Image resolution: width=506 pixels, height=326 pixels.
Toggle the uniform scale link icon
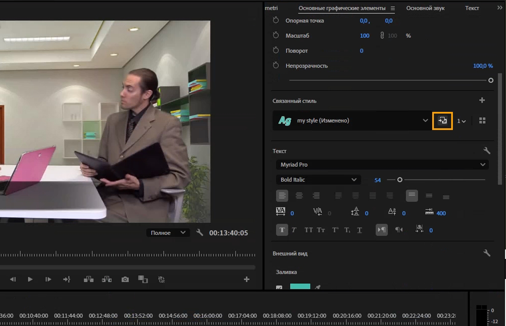[x=382, y=36]
